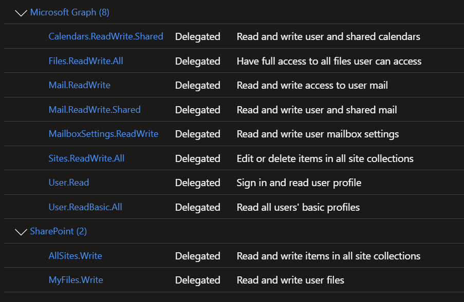The image size is (464, 302).
Task: Open the Microsoft Graph (8) heading link
Action: click(70, 12)
